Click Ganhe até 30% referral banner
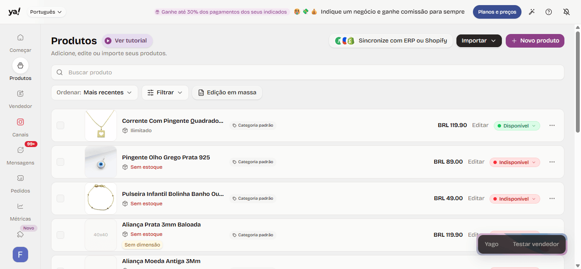The width and height of the screenshot is (581, 269). coord(222,12)
